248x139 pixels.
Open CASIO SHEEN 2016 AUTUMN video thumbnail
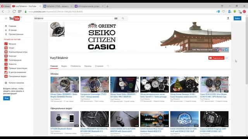[x=124, y=119]
